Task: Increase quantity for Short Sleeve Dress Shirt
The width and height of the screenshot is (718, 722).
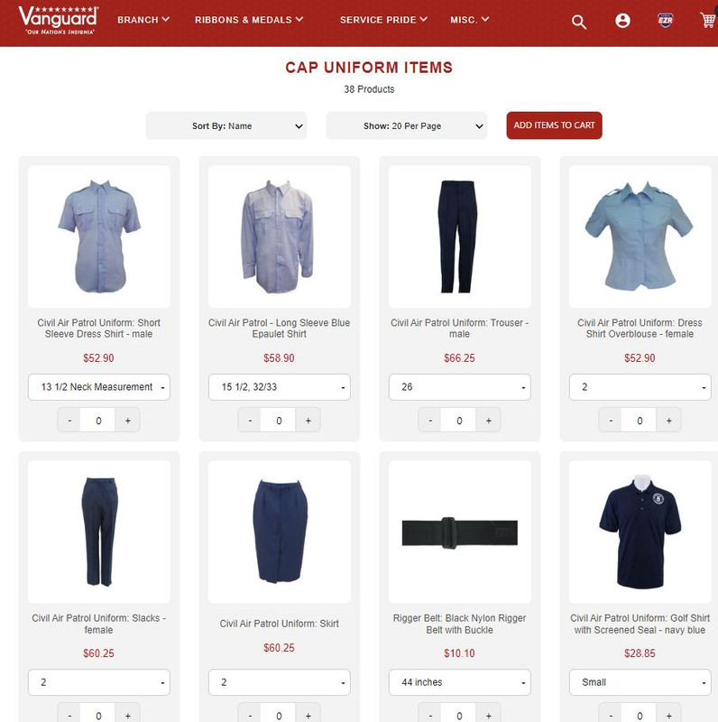Action: tap(127, 421)
